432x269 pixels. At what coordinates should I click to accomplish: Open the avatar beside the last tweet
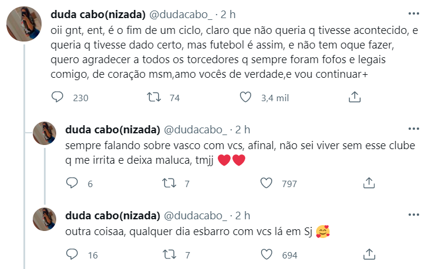(44, 220)
